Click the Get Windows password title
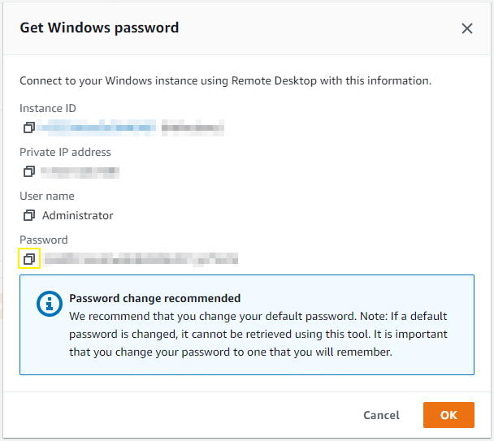 point(99,28)
